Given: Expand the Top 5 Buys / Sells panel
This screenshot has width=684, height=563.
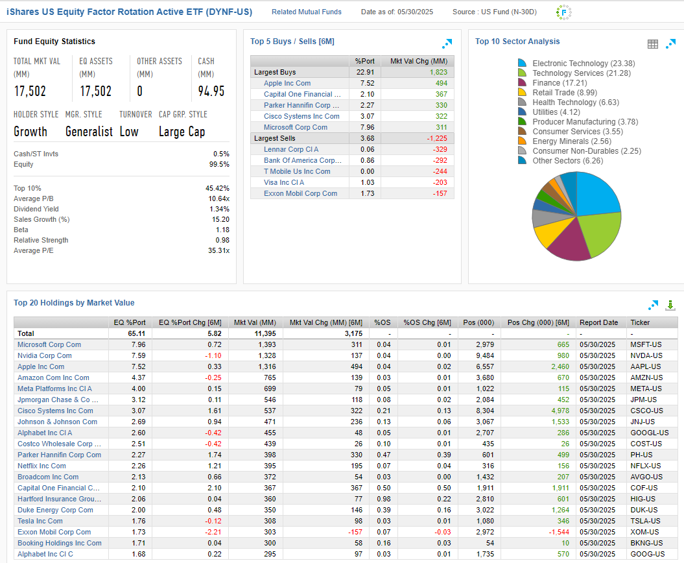Looking at the screenshot, I should (x=447, y=43).
